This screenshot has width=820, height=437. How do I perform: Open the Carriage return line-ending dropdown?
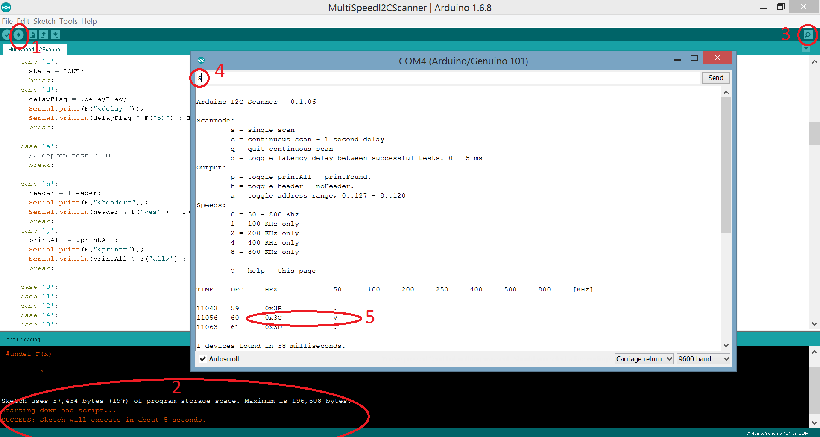pos(644,359)
